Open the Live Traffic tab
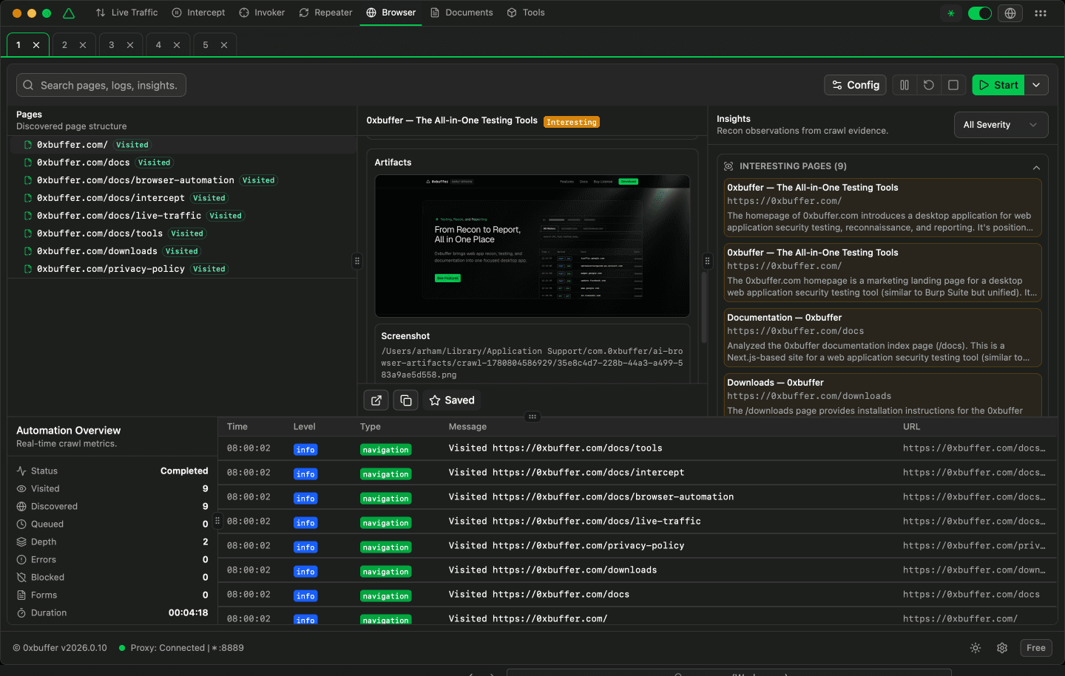This screenshot has height=676, width=1065. (126, 13)
